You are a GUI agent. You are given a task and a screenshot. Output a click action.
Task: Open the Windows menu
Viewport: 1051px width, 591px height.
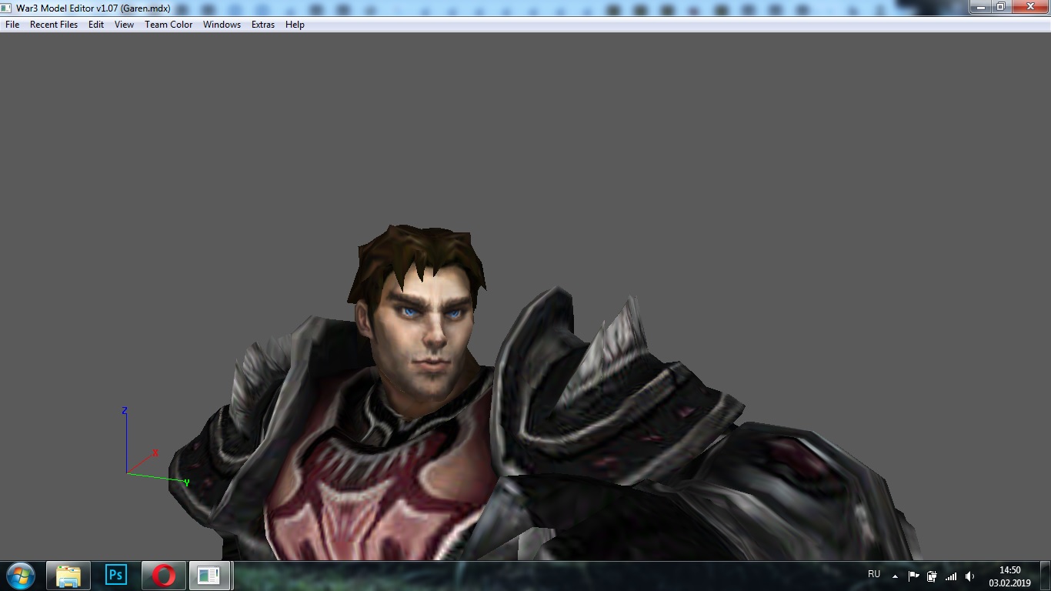pos(222,25)
